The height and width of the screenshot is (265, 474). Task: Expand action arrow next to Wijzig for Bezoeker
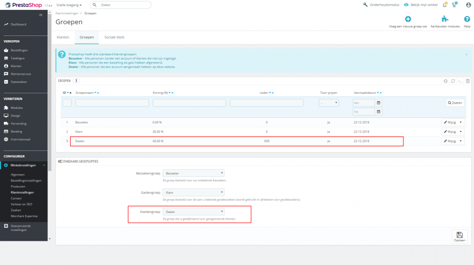[461, 122]
